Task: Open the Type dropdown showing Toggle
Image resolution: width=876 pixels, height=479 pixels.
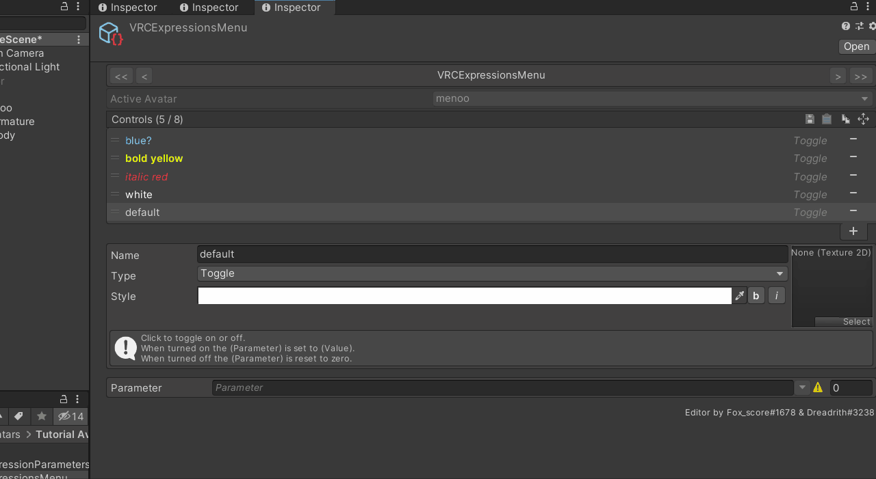Action: point(490,273)
